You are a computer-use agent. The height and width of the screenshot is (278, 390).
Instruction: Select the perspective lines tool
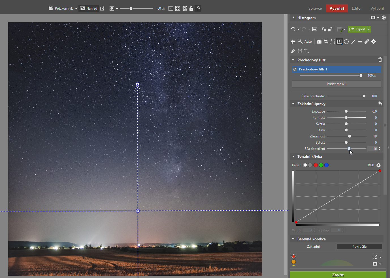[333, 42]
